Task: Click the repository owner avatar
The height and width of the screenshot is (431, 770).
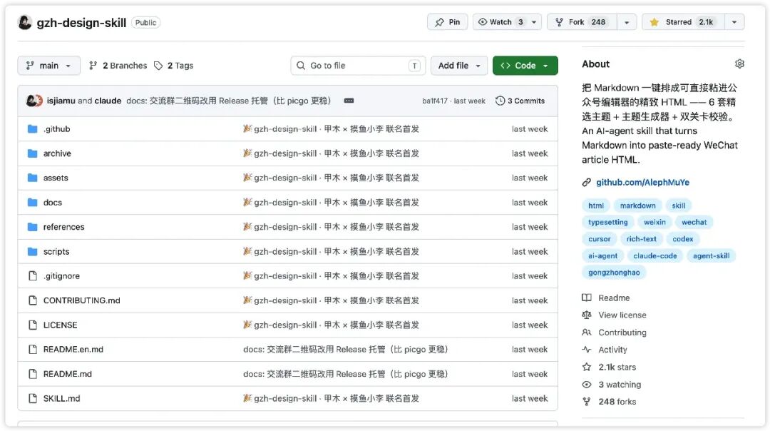Action: 24,22
